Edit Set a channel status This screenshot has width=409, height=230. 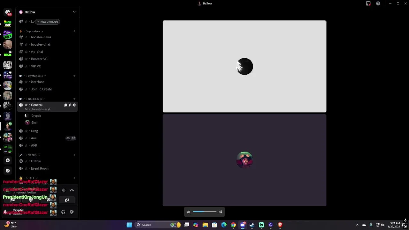coord(37,109)
